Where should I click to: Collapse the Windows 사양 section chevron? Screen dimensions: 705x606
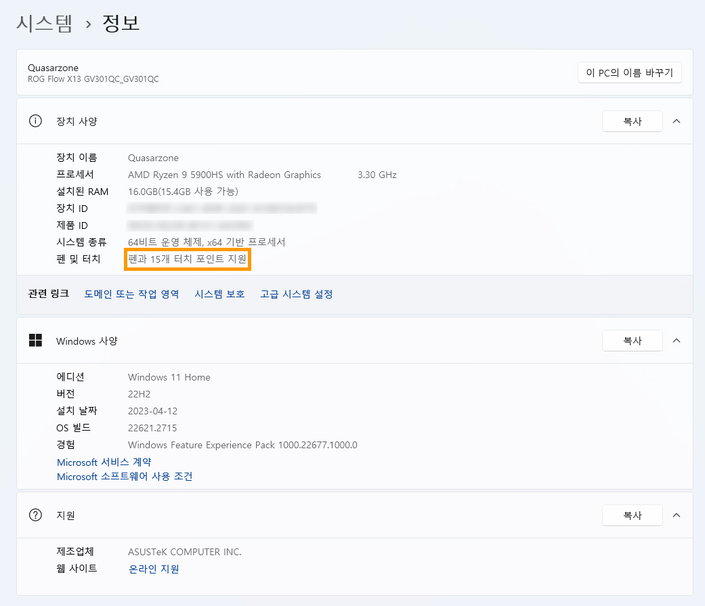pyautogui.click(x=676, y=341)
